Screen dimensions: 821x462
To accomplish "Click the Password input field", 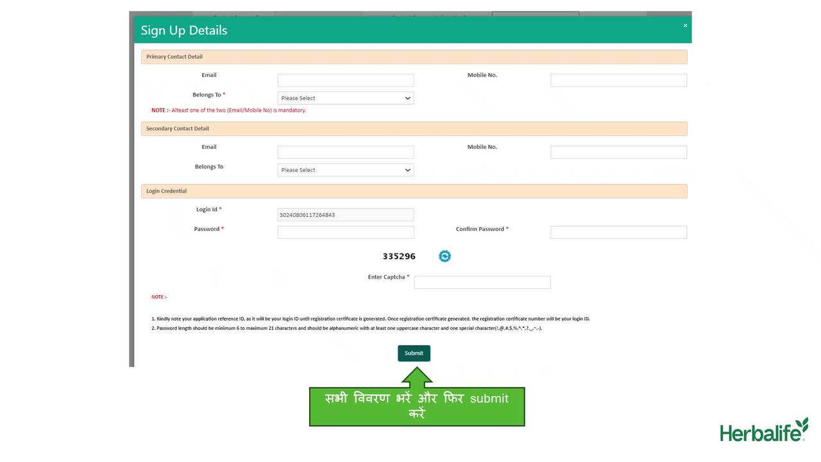I will (345, 232).
